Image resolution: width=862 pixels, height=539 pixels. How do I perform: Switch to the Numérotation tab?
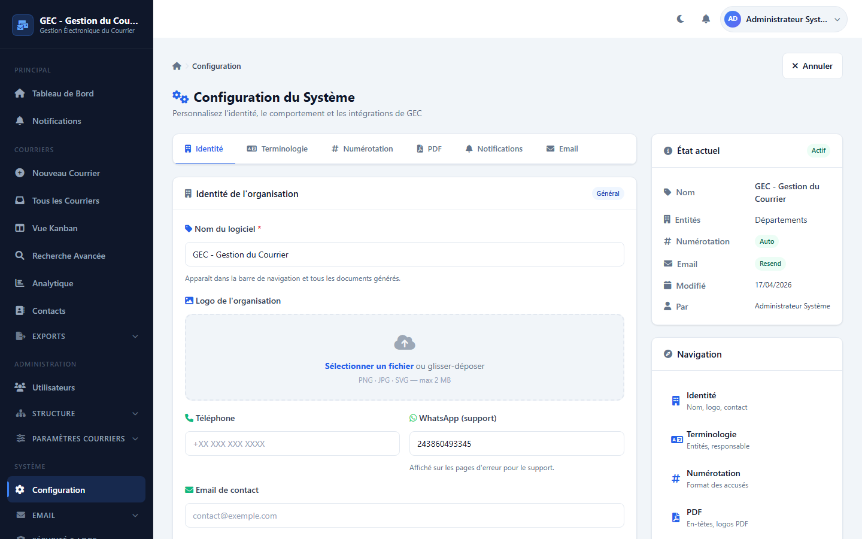(362, 149)
